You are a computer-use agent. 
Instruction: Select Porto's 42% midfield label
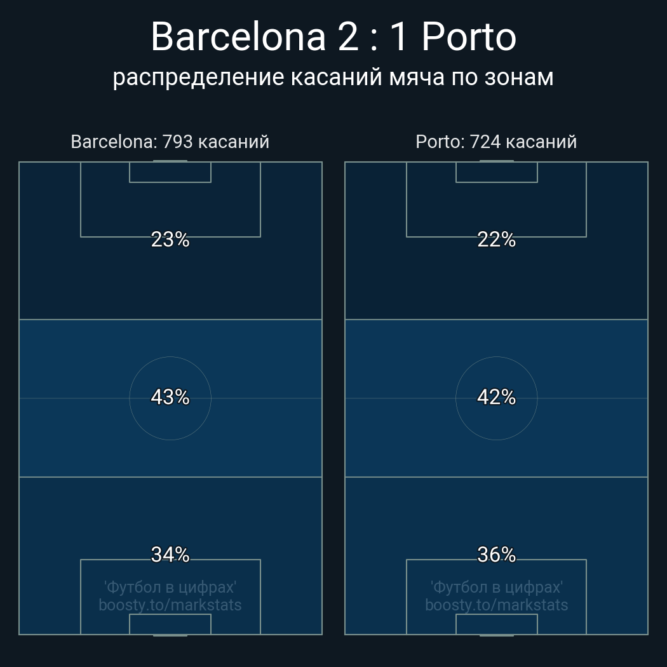pos(496,397)
